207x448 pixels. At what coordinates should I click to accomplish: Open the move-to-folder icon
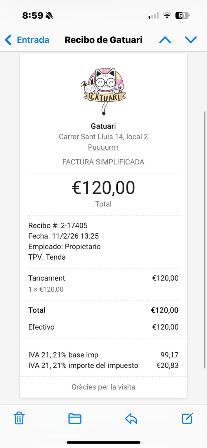click(75, 419)
